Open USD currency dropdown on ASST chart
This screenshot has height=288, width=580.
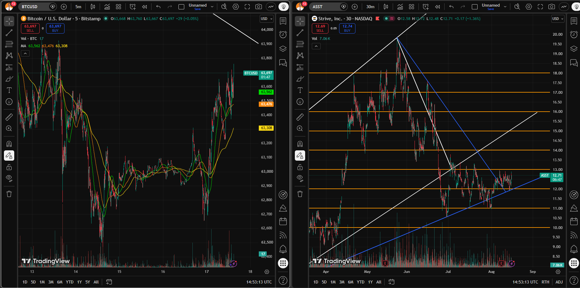tap(558, 19)
